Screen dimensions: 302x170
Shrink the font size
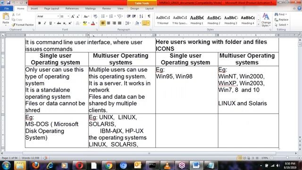pos(78,17)
